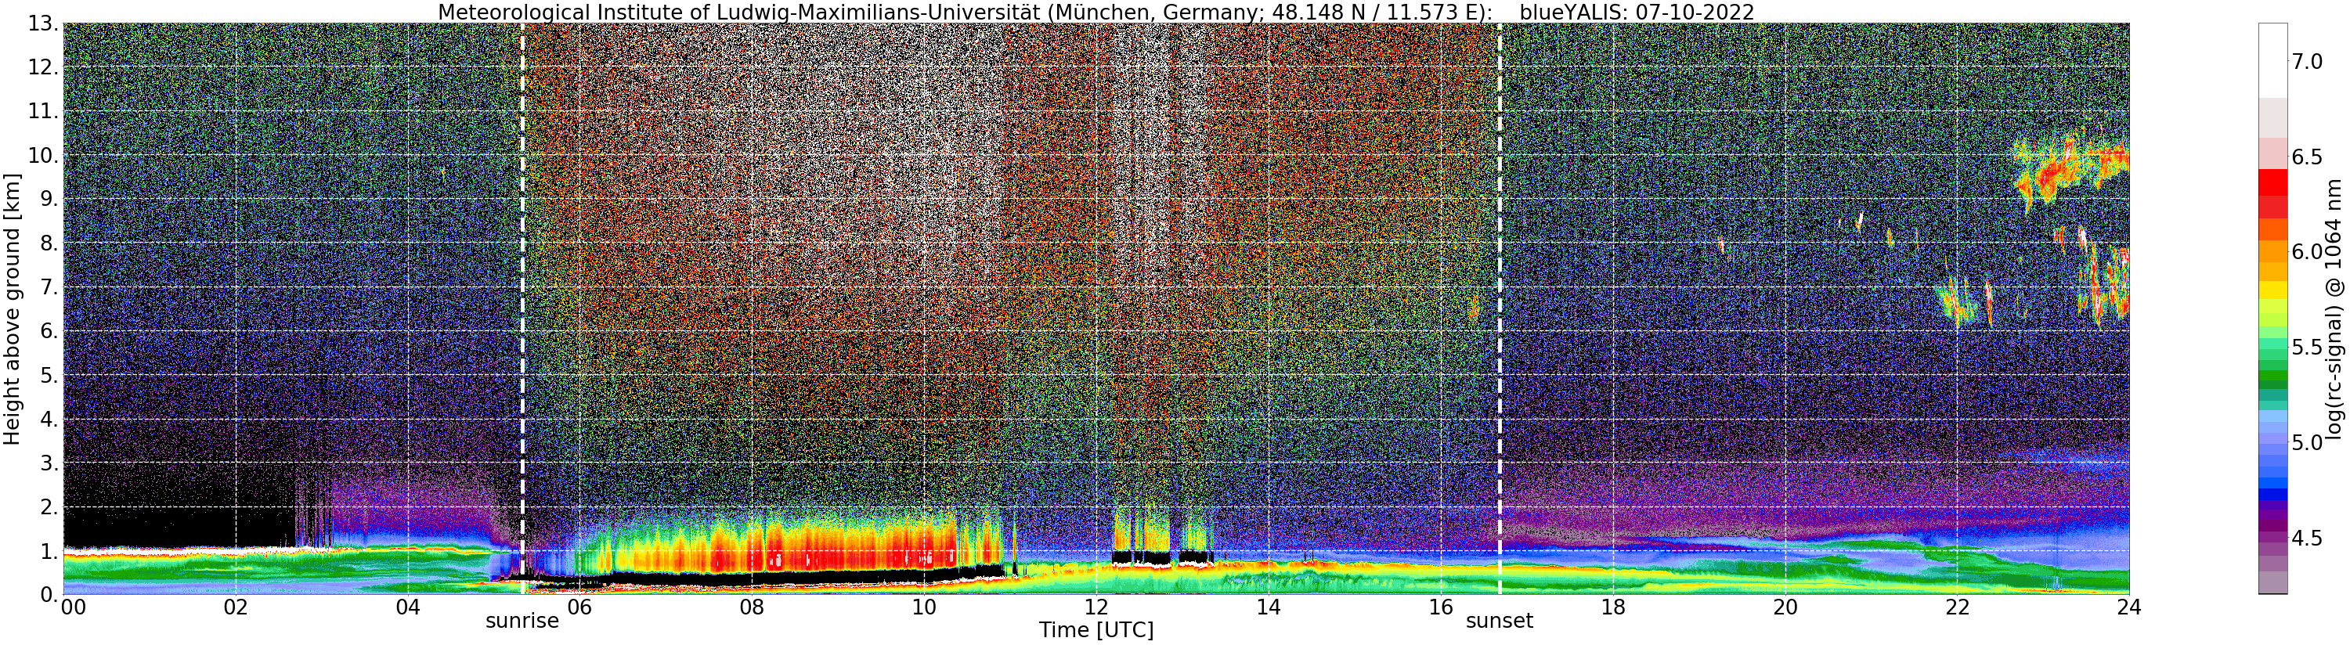Viewport: 2350px width, 645px height.
Task: Click the time axis tick label 08
Action: 752,607
